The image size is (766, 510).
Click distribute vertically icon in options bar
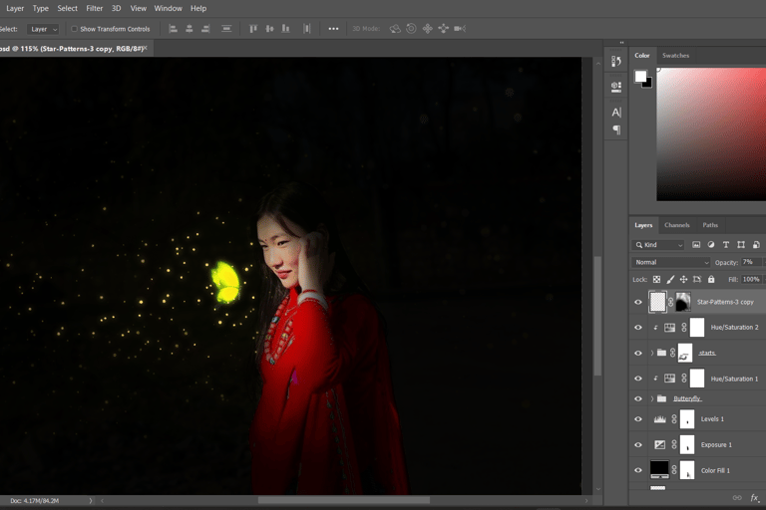pos(226,29)
